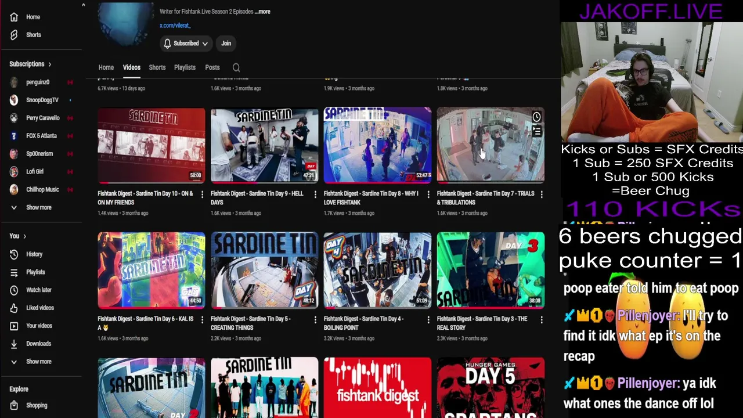Open the Home icon in the sidebar
Screen dimensions: 743x418
pyautogui.click(x=14, y=17)
